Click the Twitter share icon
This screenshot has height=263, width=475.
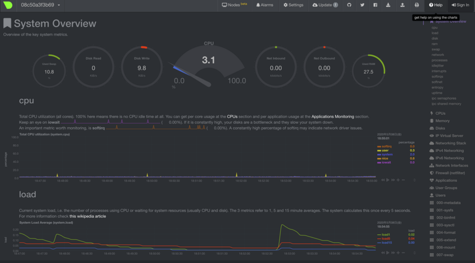[x=362, y=5]
